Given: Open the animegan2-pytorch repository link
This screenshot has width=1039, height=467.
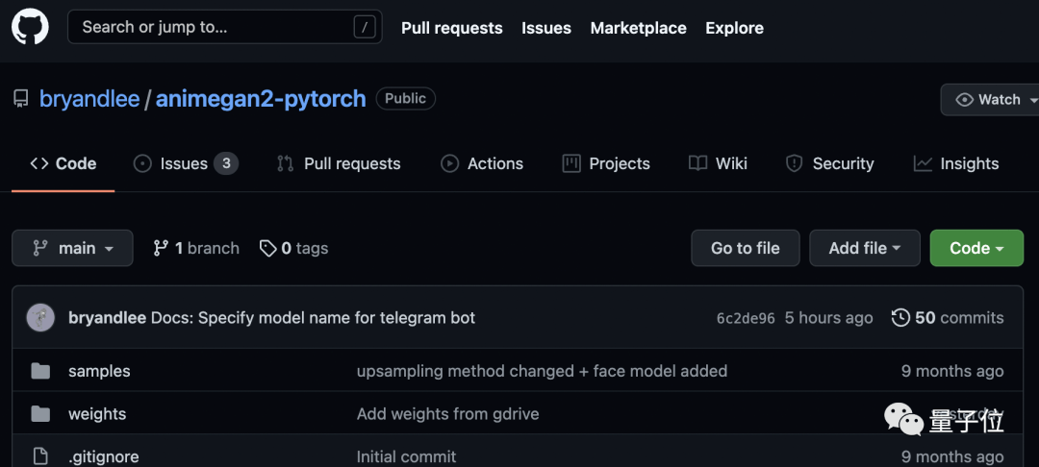Looking at the screenshot, I should tap(261, 99).
